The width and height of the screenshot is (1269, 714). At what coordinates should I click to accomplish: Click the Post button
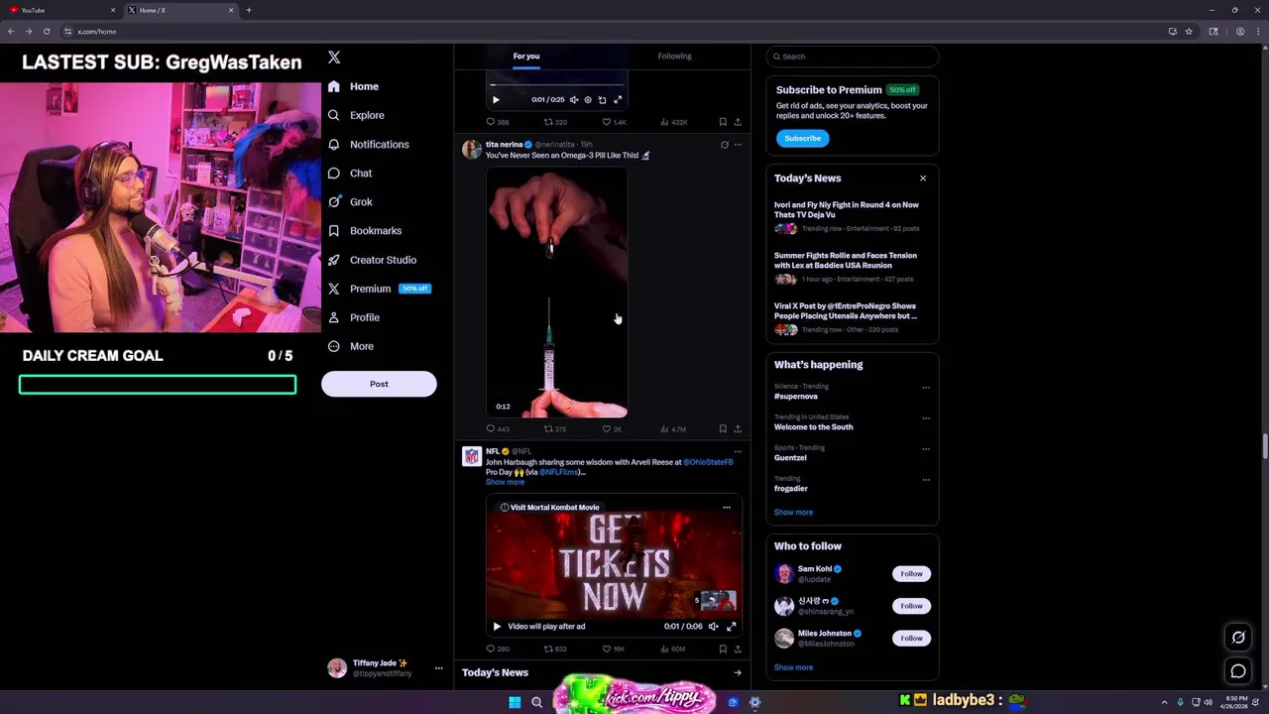379,384
